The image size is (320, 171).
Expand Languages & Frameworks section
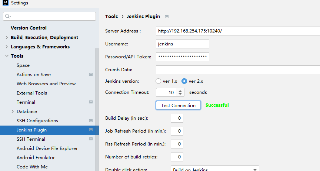tap(7, 47)
